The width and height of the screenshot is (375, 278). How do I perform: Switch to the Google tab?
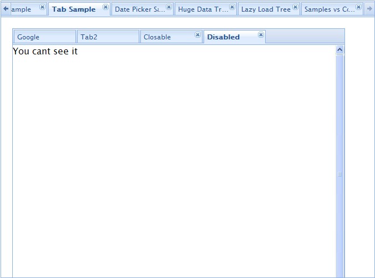click(x=45, y=37)
